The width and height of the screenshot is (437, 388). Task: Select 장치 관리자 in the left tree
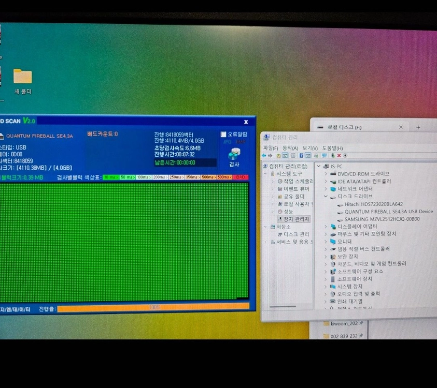pyautogui.click(x=294, y=219)
